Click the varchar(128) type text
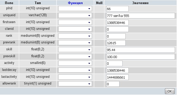This screenshot has width=177, height=95. (x=38, y=15)
